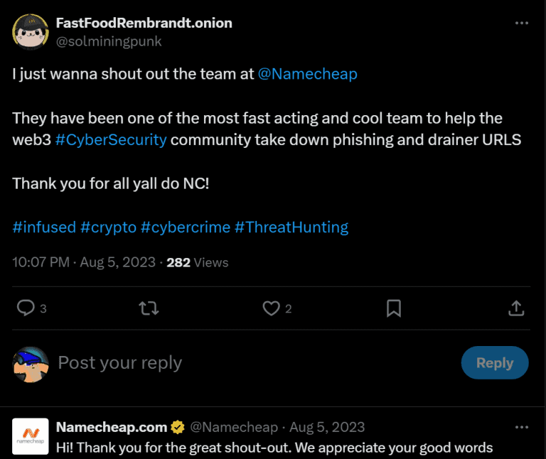Screen dimensions: 546x459
Task: Open the more options menu on Namecheap reply
Action: click(522, 427)
